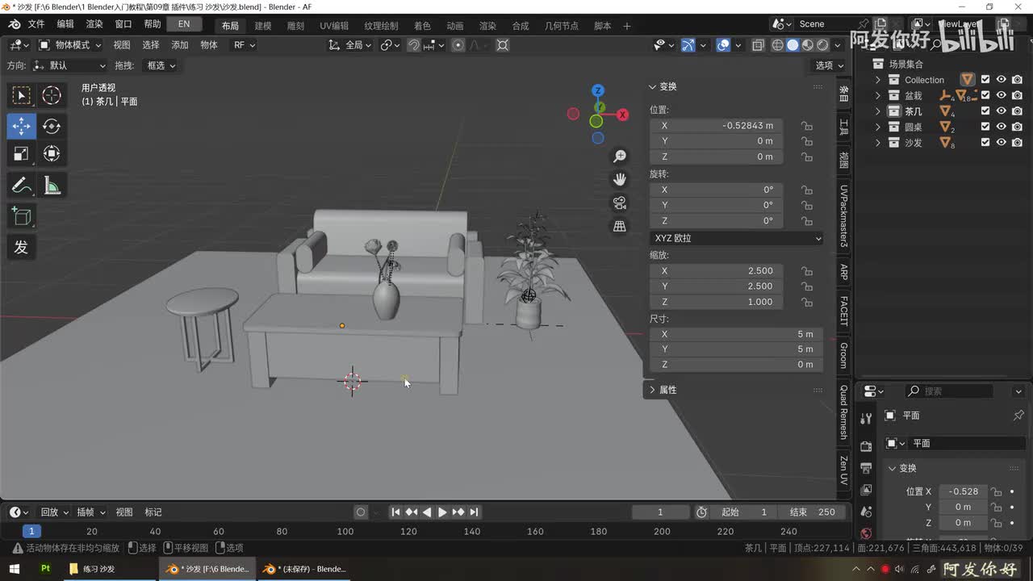Select the Measure ruler tool
The image size is (1033, 581).
[x=52, y=186]
